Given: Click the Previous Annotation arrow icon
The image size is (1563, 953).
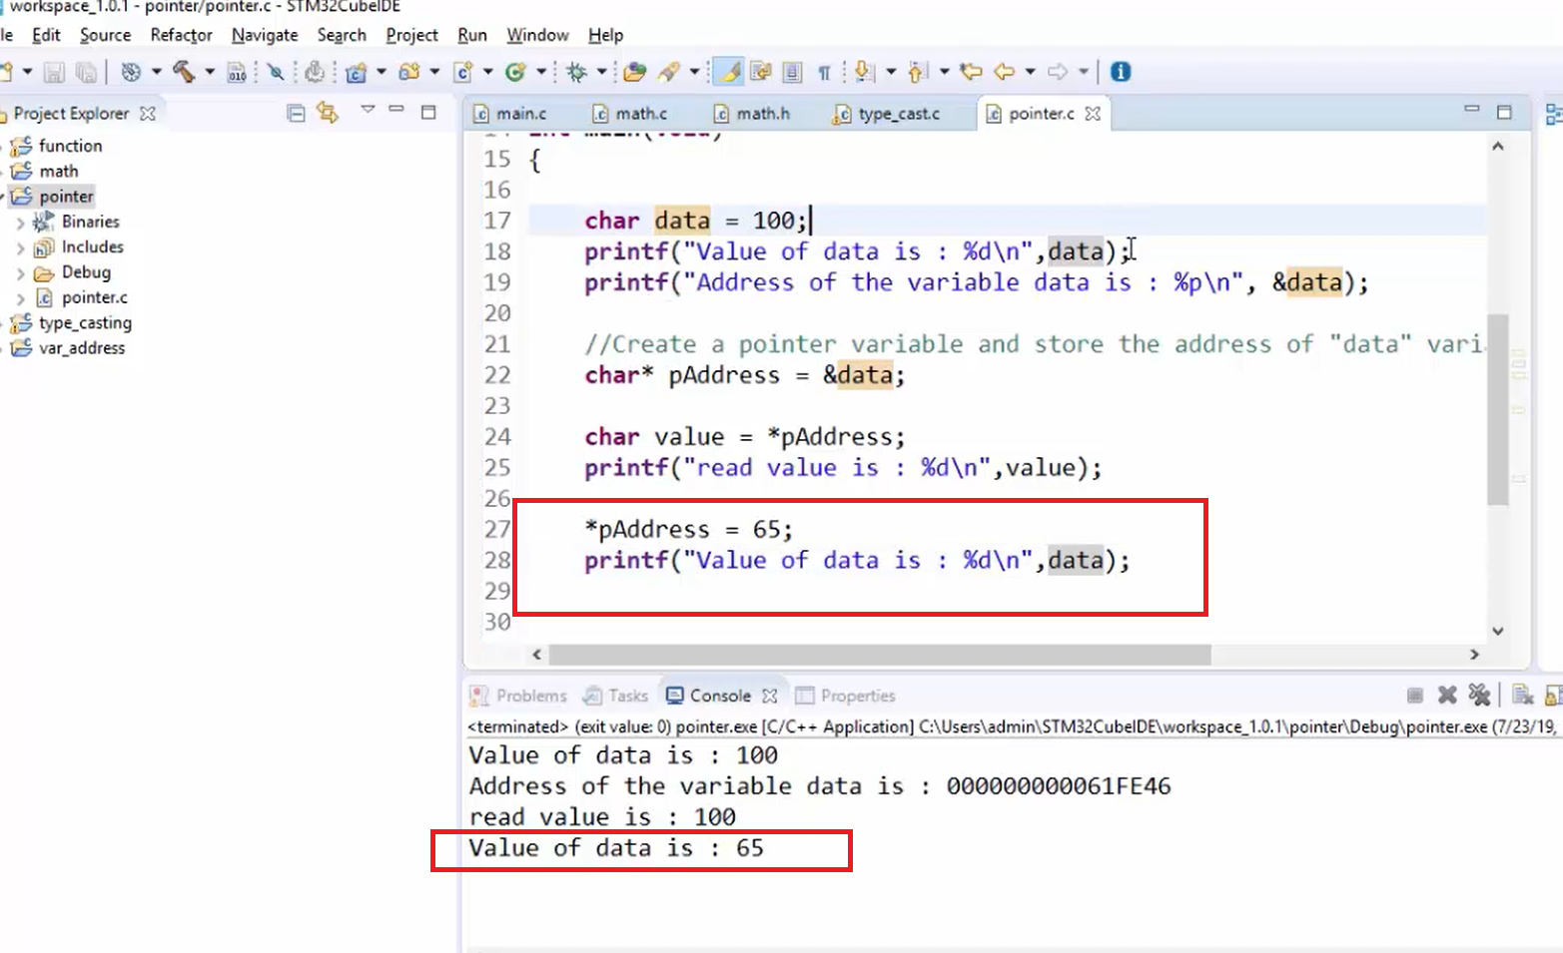Looking at the screenshot, I should pyautogui.click(x=918, y=72).
